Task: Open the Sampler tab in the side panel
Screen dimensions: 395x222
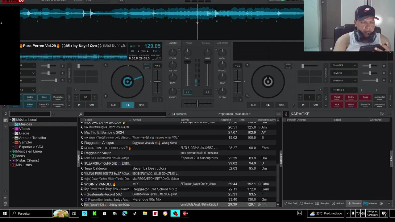Action: point(322,203)
